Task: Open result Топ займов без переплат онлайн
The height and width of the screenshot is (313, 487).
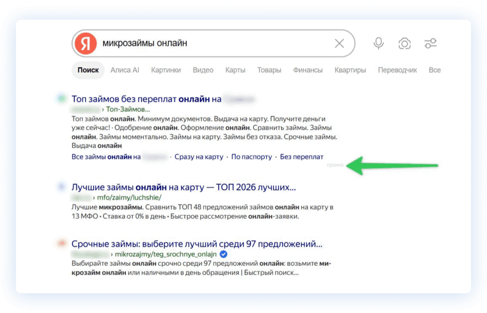Action: (163, 99)
